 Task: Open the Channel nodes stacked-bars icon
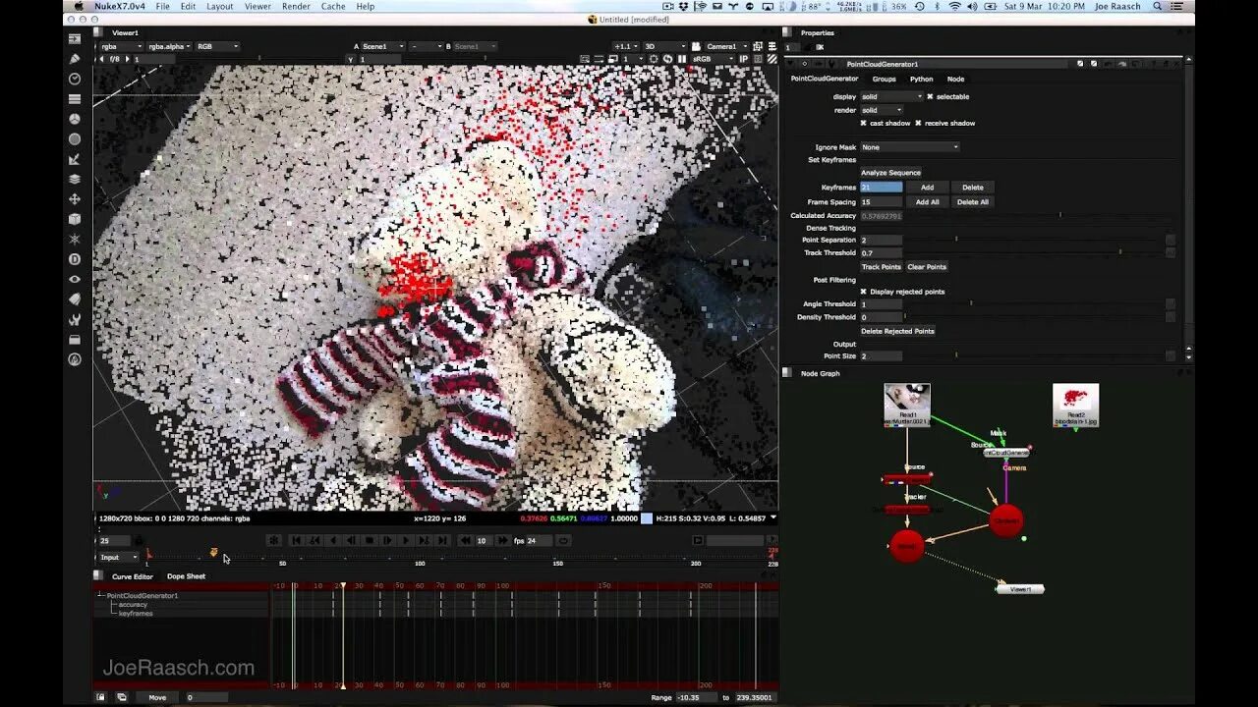point(75,99)
